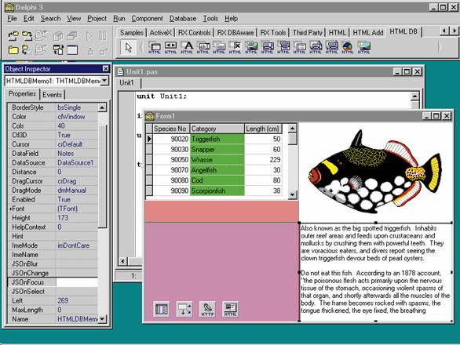Pick the last HTML DB picture component

click(363, 48)
